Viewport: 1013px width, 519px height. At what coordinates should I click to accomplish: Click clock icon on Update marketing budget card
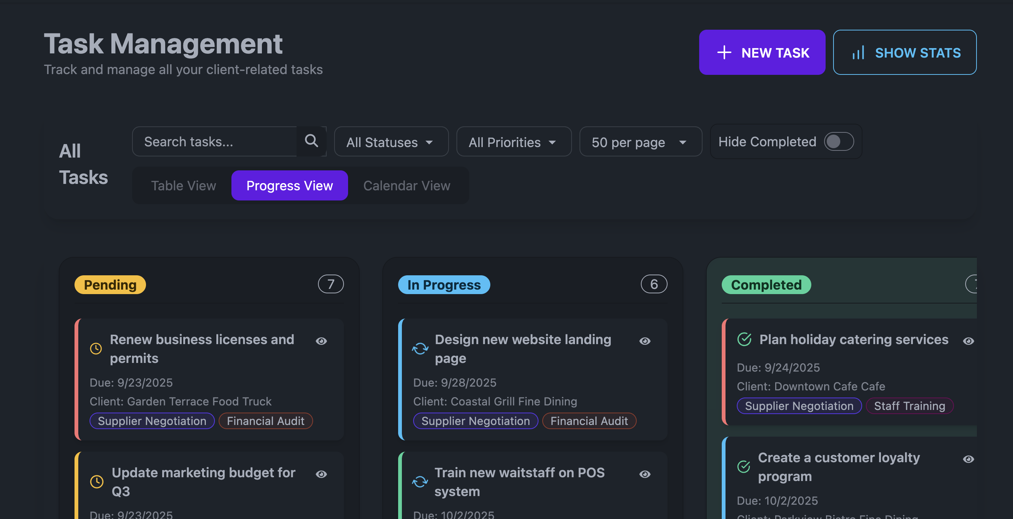[97, 482]
